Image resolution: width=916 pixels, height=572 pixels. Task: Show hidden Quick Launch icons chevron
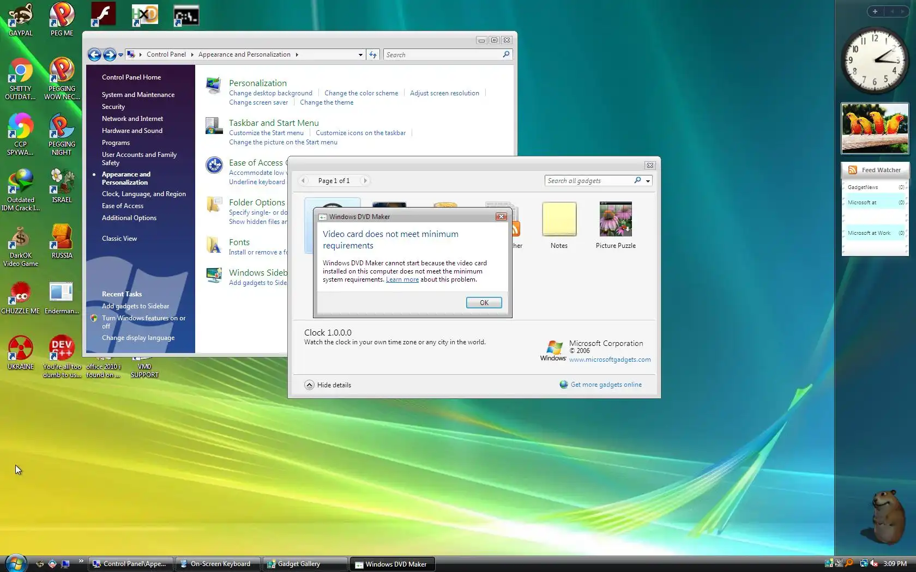(x=81, y=561)
